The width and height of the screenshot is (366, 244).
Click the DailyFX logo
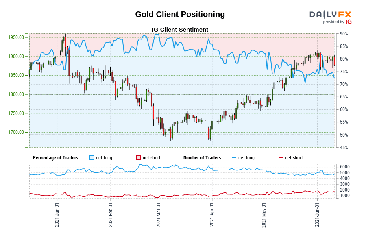[330, 15]
